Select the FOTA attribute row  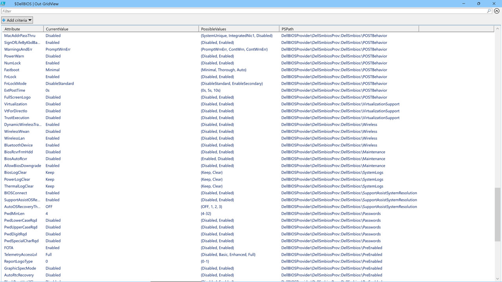pyautogui.click(x=248, y=248)
